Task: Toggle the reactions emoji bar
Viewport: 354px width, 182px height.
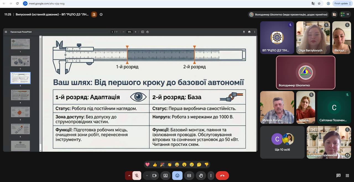Action: tap(177, 175)
